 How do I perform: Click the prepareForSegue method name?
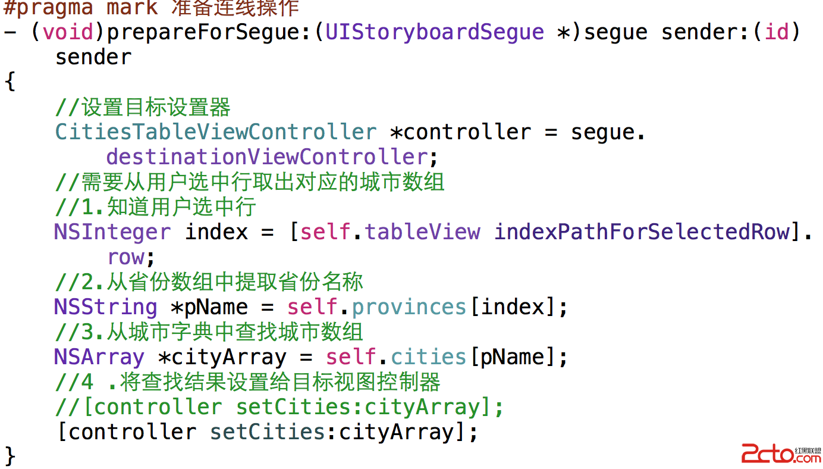pos(205,32)
